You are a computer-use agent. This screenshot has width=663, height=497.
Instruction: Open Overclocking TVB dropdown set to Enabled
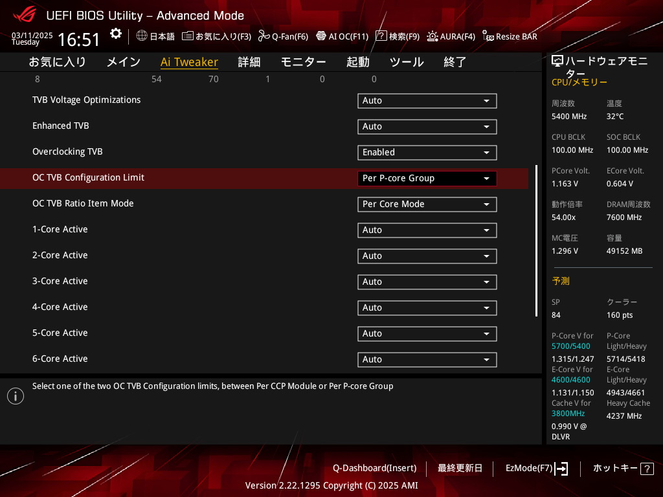(427, 153)
